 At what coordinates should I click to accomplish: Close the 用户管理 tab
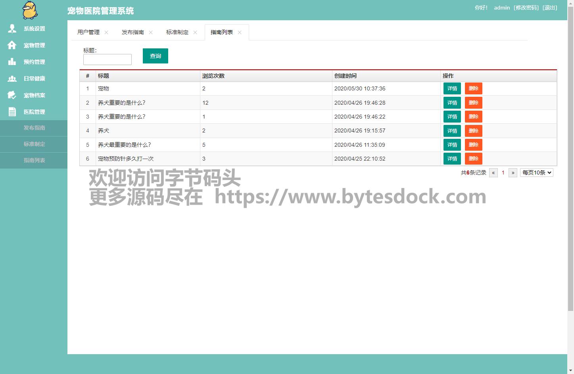click(106, 33)
